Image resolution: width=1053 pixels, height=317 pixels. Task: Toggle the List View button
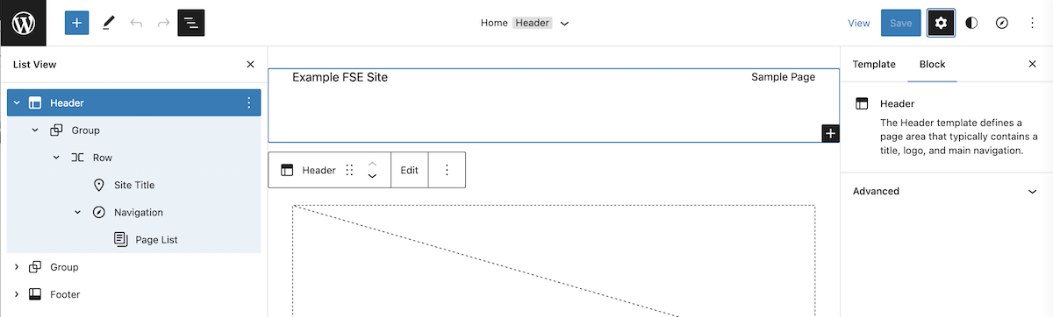point(191,23)
